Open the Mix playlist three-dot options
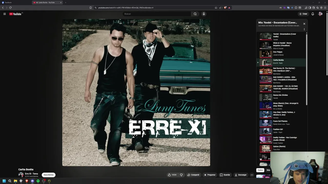328x184 pixels. pyautogui.click(x=304, y=29)
